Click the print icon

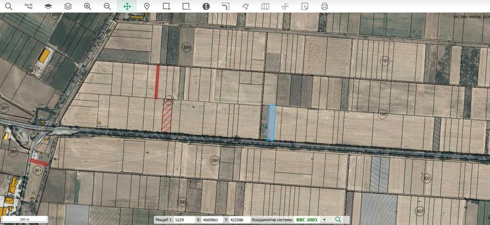(324, 6)
